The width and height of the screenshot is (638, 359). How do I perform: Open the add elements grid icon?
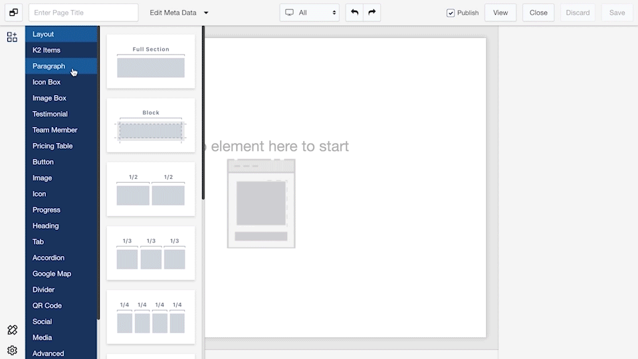click(x=12, y=37)
